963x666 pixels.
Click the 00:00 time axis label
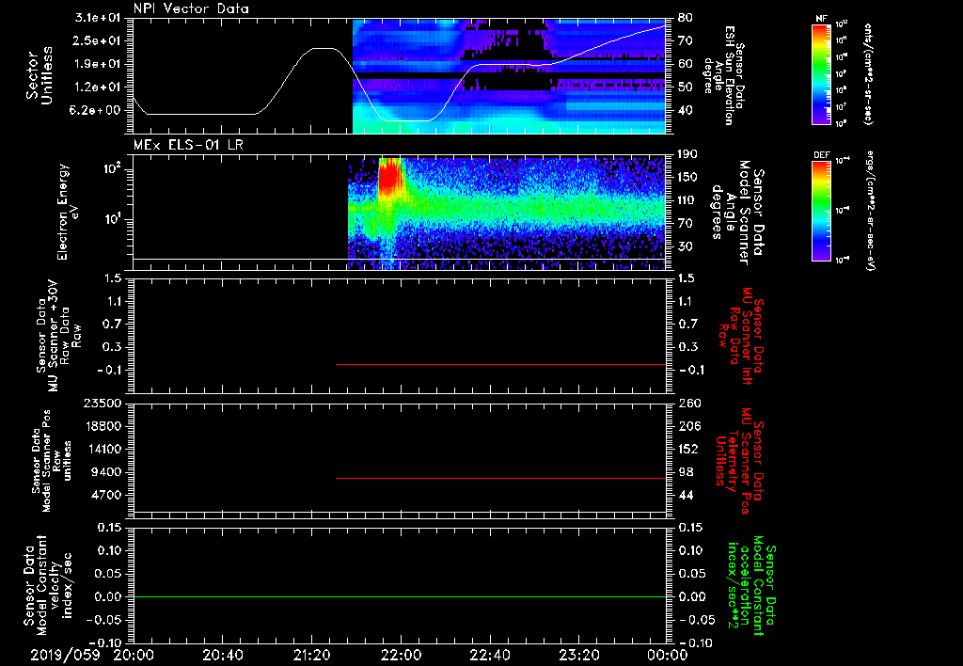668,655
